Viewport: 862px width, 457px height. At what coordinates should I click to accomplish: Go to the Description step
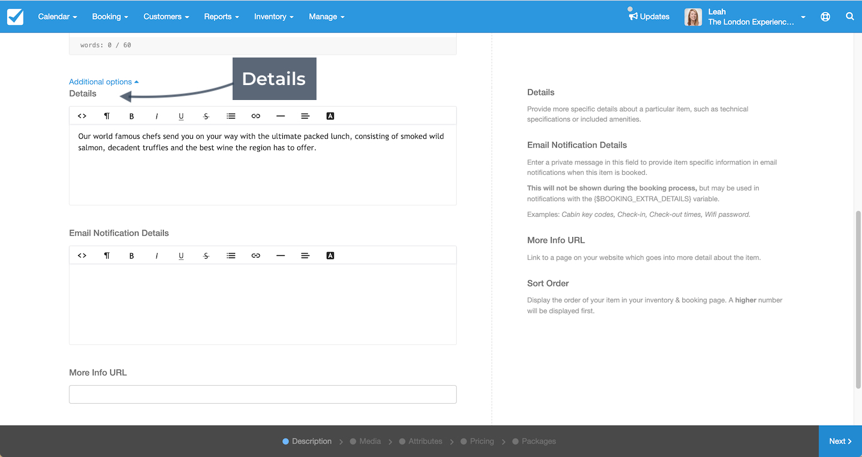307,441
